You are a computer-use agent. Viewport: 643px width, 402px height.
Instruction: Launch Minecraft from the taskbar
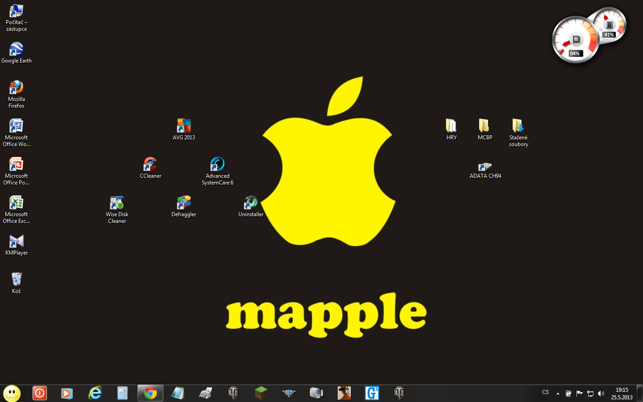pos(261,393)
